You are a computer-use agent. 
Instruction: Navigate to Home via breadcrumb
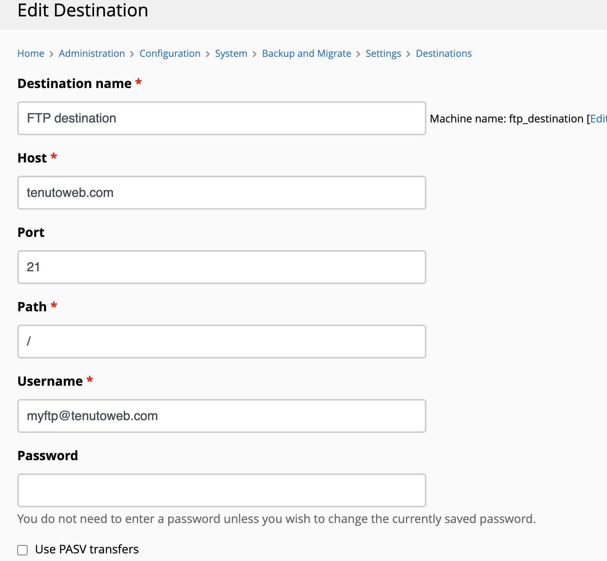click(31, 53)
